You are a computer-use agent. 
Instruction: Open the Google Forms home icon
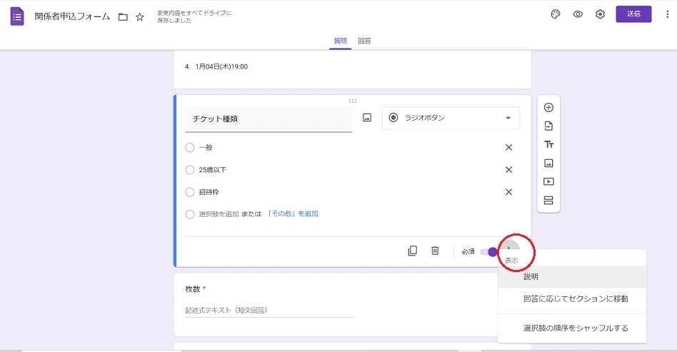click(x=17, y=16)
